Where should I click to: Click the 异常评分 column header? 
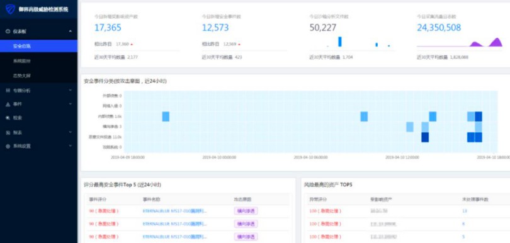(x=318, y=199)
